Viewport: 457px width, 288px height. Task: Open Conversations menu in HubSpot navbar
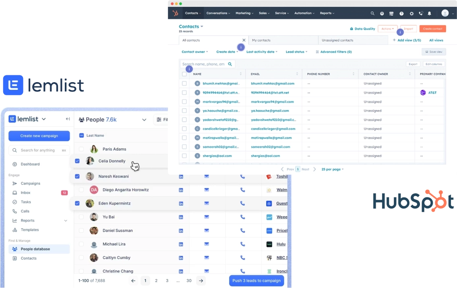pos(218,13)
